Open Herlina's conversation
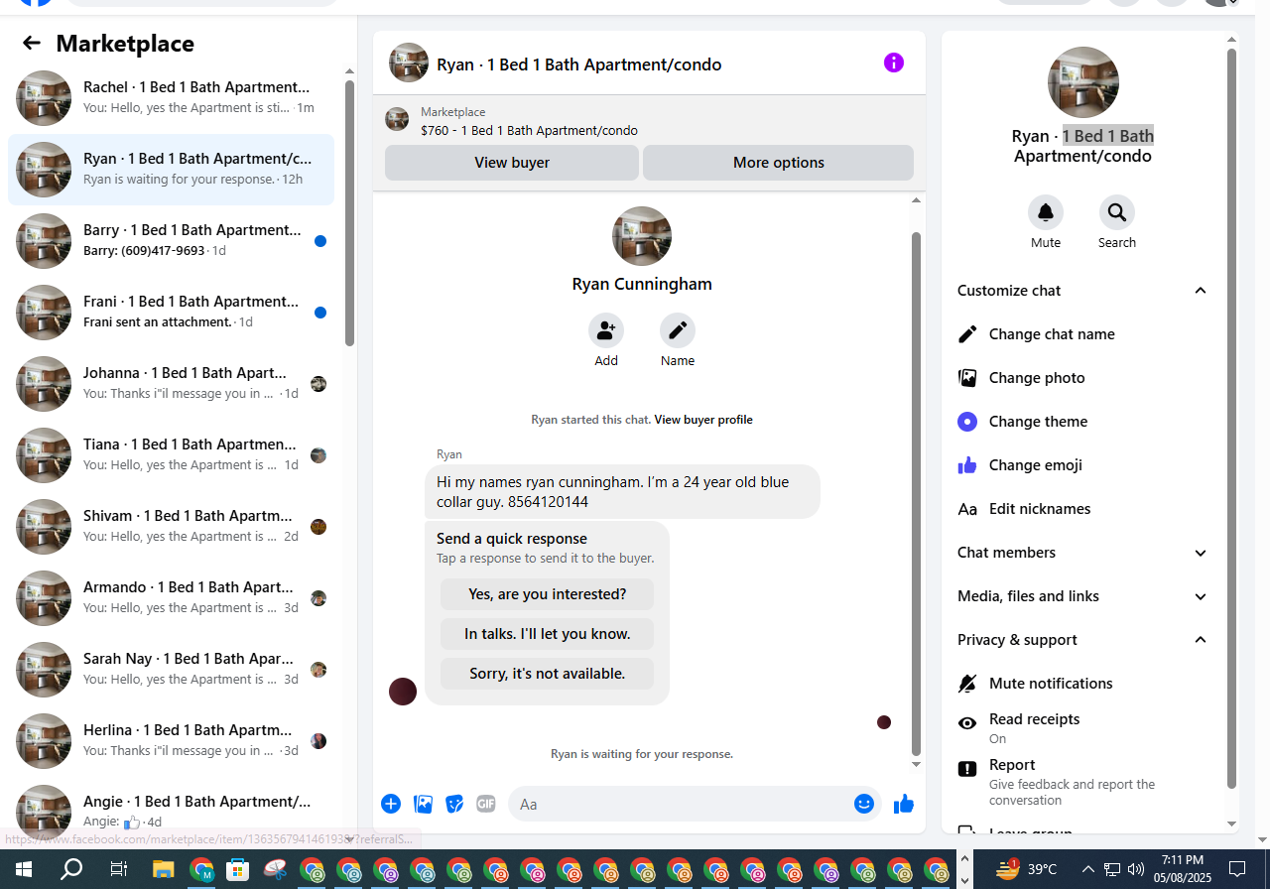The image size is (1270, 889). click(171, 741)
